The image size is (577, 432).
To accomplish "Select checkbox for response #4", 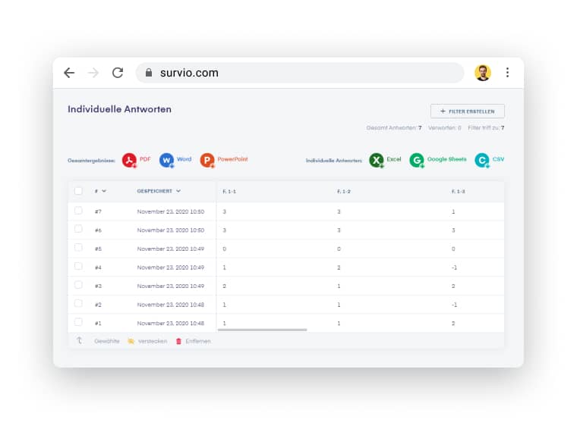I will coord(78,266).
